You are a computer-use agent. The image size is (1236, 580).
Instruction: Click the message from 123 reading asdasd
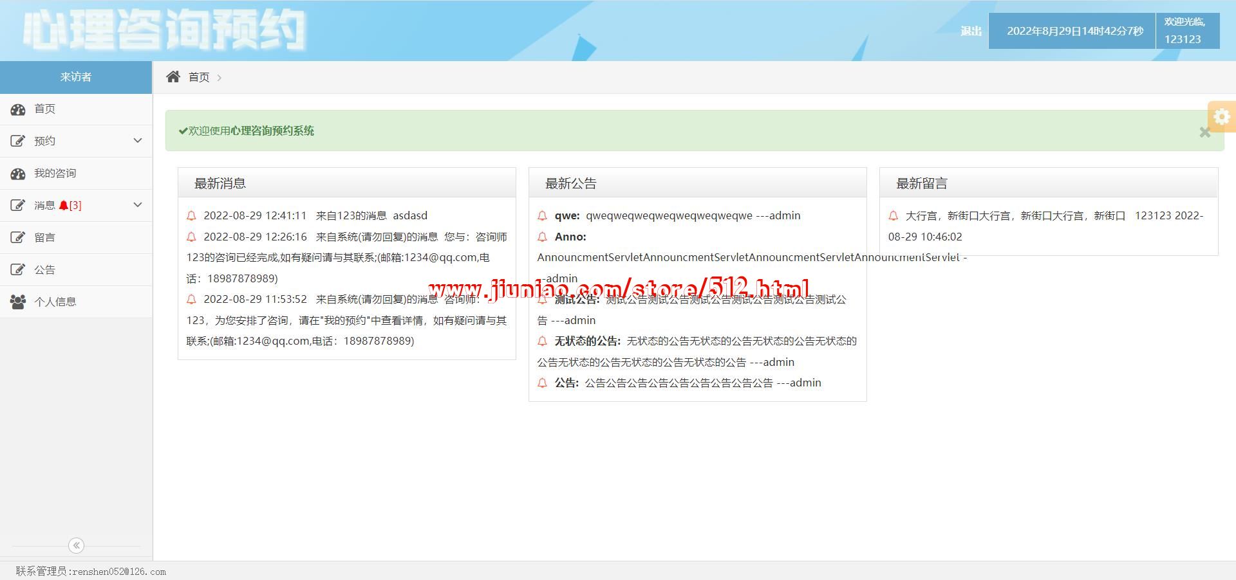(315, 216)
